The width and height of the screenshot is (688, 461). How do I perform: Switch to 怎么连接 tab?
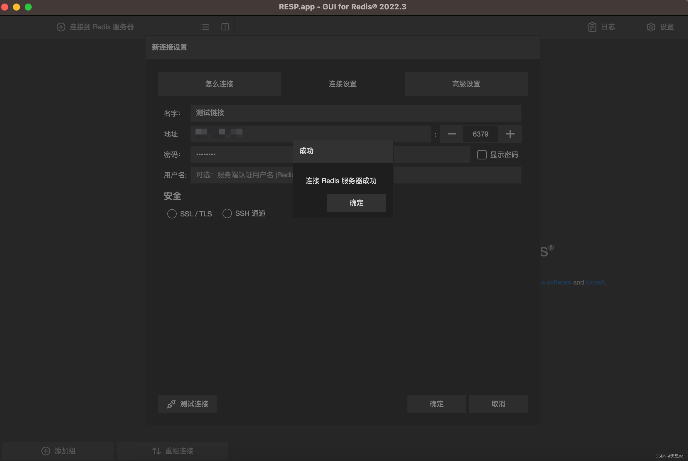[x=220, y=84]
